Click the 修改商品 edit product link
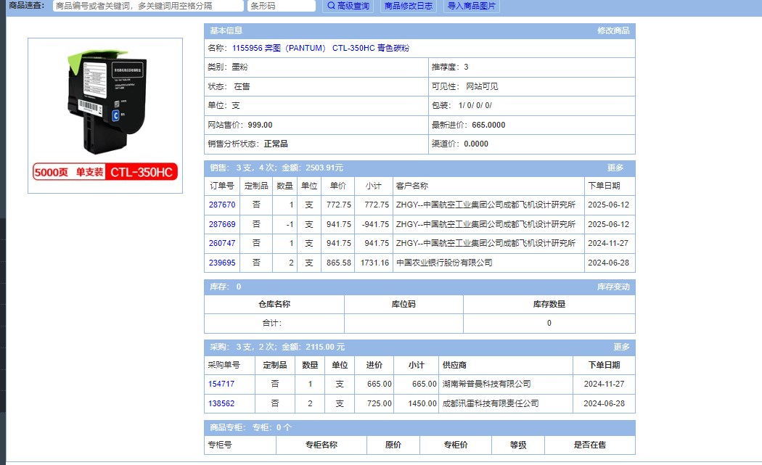This screenshot has width=762, height=465. click(x=613, y=30)
